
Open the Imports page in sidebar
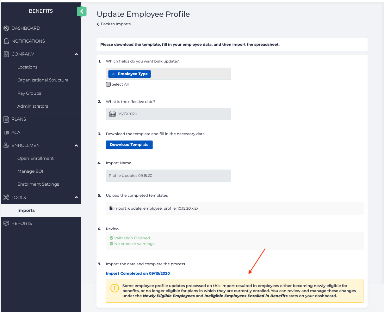point(26,211)
